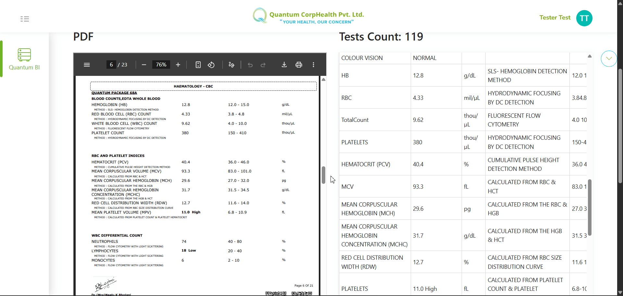The image size is (623, 296).
Task: Click the 76% zoom level display
Action: point(161,65)
